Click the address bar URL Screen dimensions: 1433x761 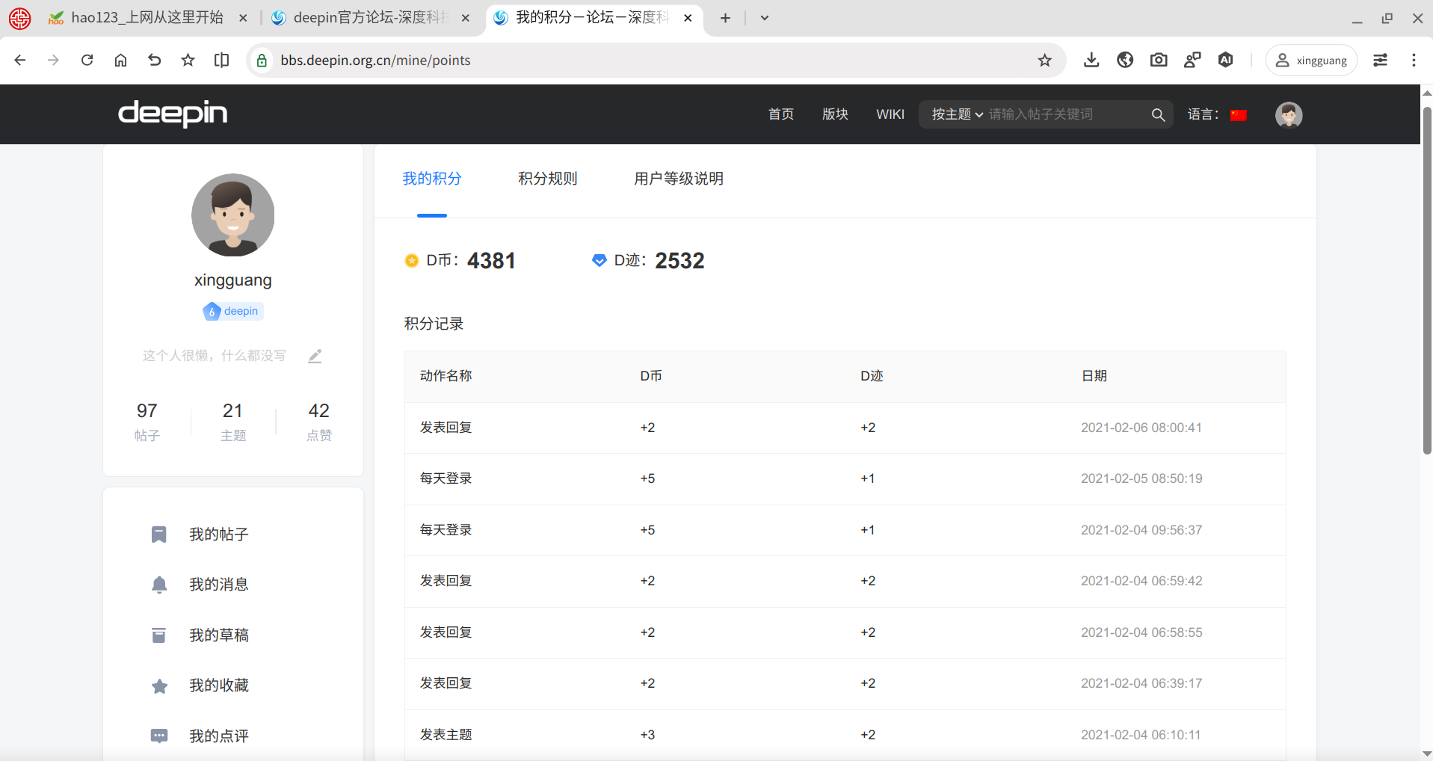[x=375, y=61]
